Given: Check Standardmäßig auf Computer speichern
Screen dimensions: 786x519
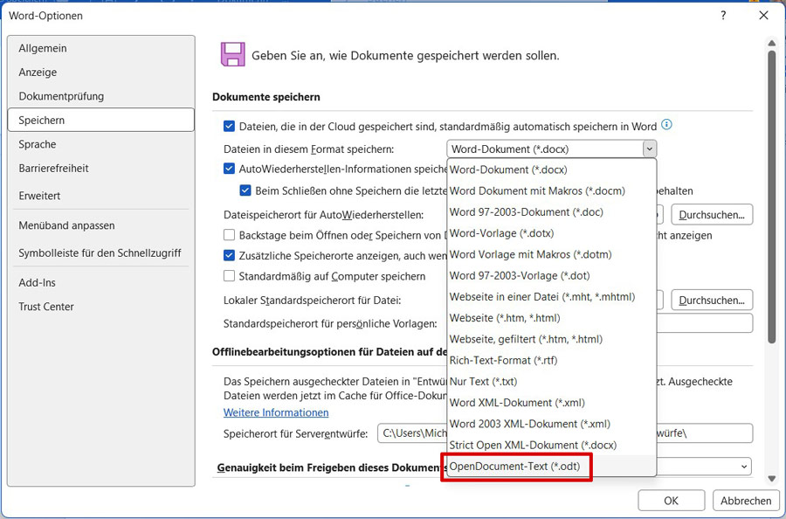Looking at the screenshot, I should (229, 276).
